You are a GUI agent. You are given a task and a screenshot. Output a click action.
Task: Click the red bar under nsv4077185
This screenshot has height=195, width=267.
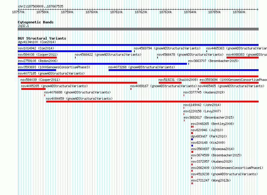pyautogui.click(x=138, y=76)
